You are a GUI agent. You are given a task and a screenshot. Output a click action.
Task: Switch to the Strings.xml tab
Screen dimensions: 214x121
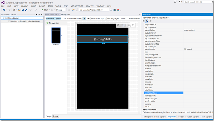65,15
